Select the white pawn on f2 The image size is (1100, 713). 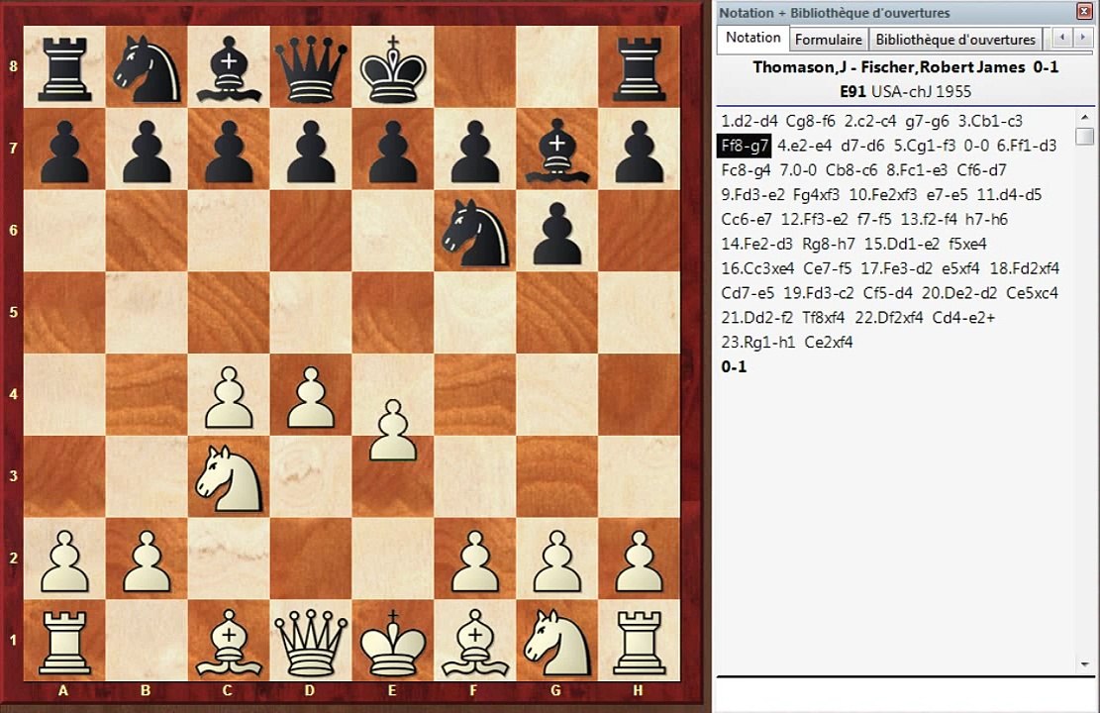475,560
